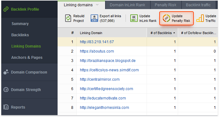The width and height of the screenshot is (219, 117).
Task: Open the Domain Comparison module
Action: pyautogui.click(x=29, y=72)
